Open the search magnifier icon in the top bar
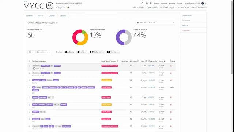Image resolution: width=234 pixels, height=132 pixels. 143,3
